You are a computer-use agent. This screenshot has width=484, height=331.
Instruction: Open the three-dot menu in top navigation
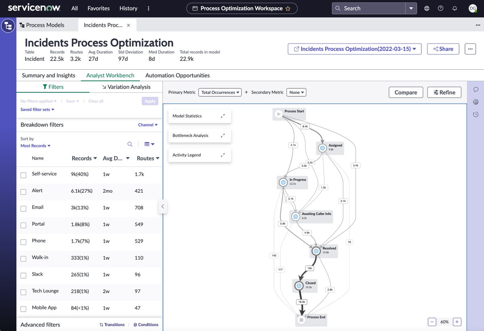148,8
